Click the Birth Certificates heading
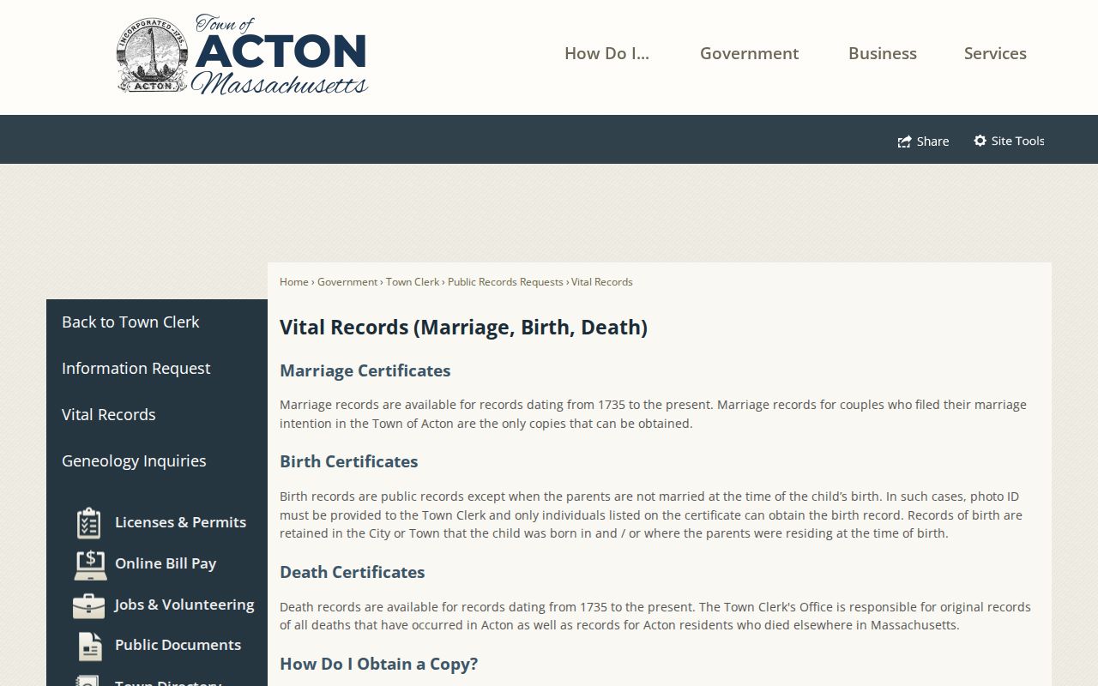This screenshot has height=686, width=1098. 348,461
